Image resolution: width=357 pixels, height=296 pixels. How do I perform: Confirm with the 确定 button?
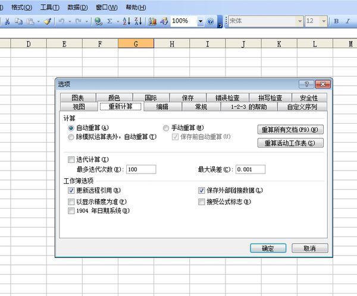(x=268, y=248)
